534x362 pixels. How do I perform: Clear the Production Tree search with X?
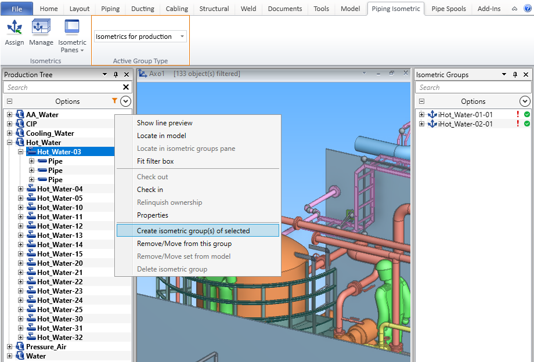click(x=126, y=87)
